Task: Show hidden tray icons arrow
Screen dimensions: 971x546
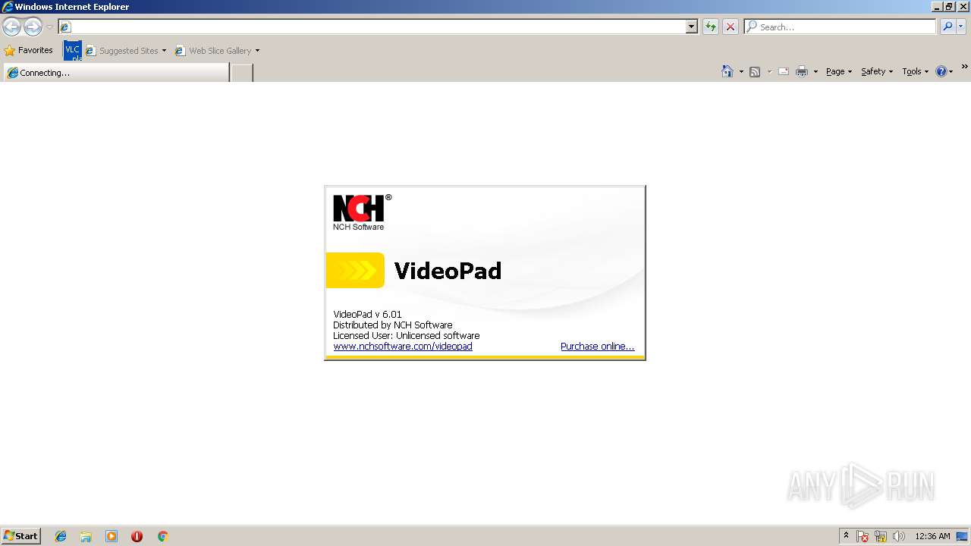Action: [x=847, y=536]
